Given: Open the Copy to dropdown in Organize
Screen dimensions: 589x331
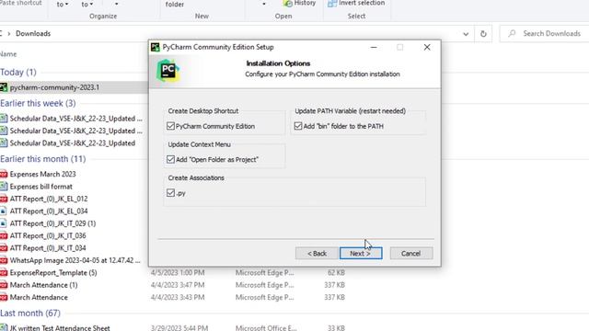Looking at the screenshot, I should pyautogui.click(x=87, y=5).
